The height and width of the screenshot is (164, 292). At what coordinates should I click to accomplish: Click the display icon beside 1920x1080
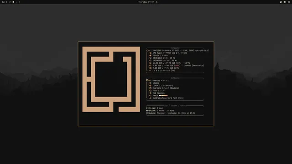(x=151, y=61)
